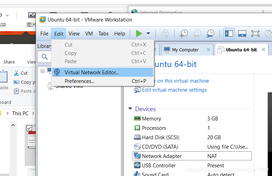272x176 pixels.
Task: Click Cut in File Explorer ribbon
Action: click(24, 73)
